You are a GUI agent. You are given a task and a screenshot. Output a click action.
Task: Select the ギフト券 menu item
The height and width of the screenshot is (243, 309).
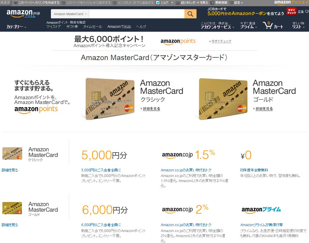(72, 27)
